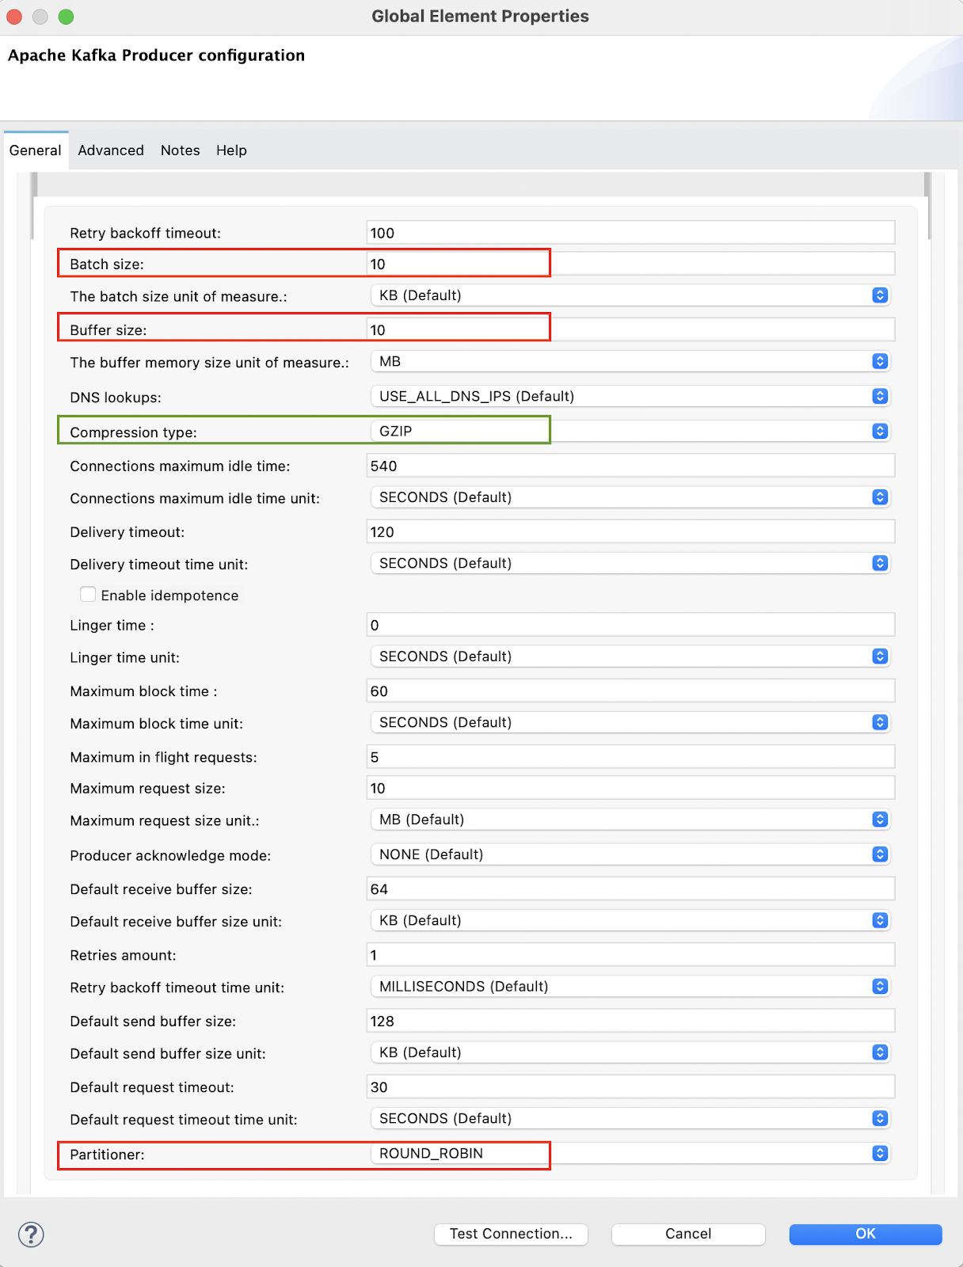Click the Test Connection button

point(512,1234)
